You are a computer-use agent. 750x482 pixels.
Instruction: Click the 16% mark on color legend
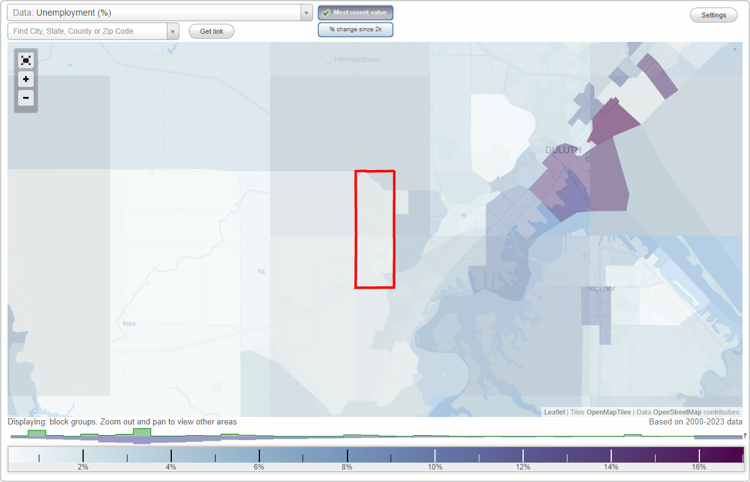pyautogui.click(x=699, y=467)
